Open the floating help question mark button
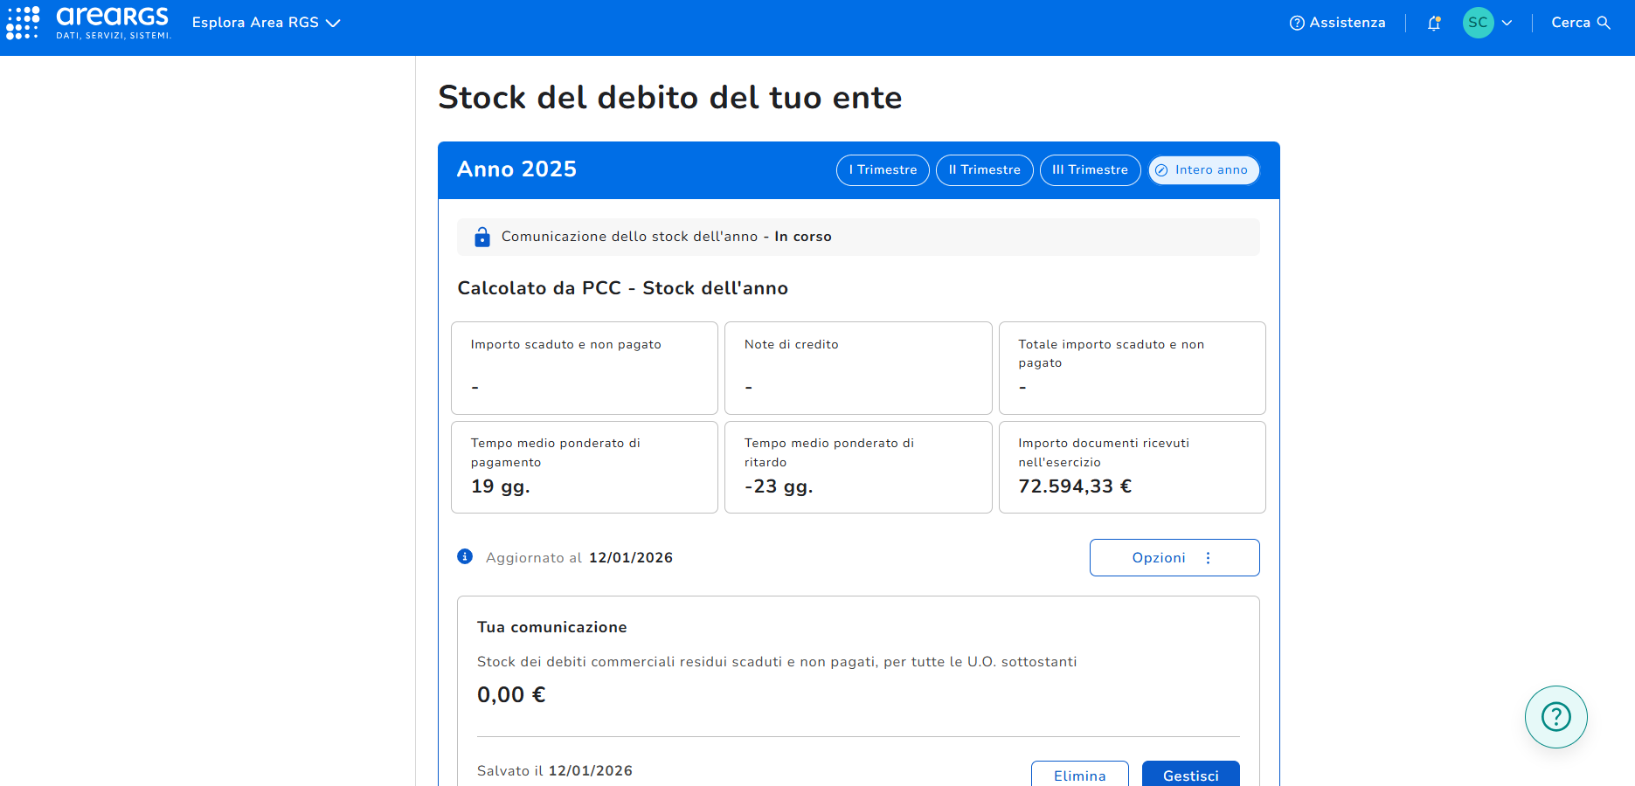Viewport: 1635px width, 786px height. click(1555, 717)
